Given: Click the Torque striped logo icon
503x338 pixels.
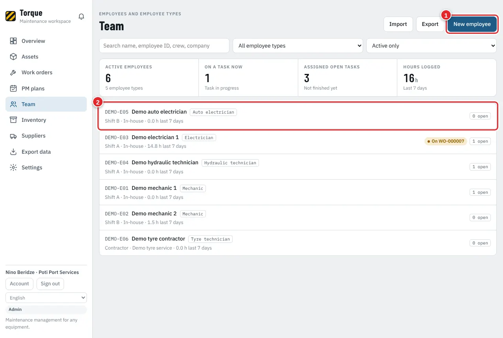Looking at the screenshot, I should (x=11, y=16).
